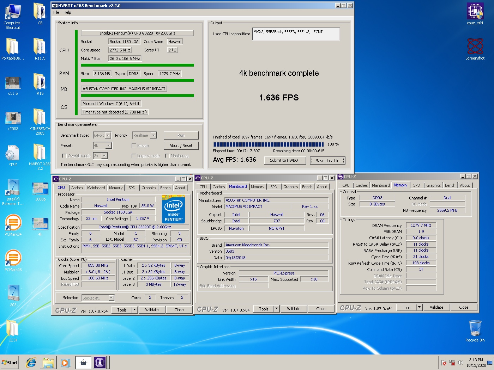Switch to CPU-Z taskbar button
494x370 pixels.
pos(100,362)
